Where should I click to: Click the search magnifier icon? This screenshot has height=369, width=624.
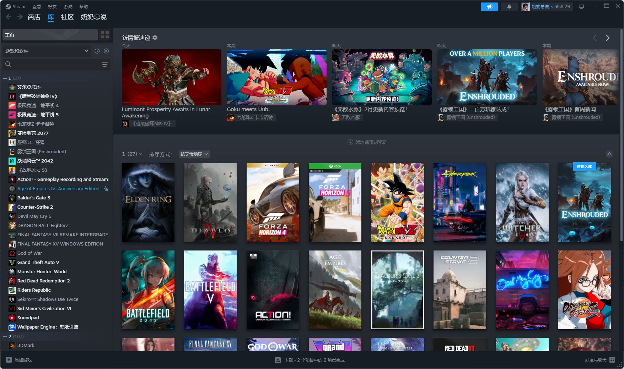click(8, 64)
